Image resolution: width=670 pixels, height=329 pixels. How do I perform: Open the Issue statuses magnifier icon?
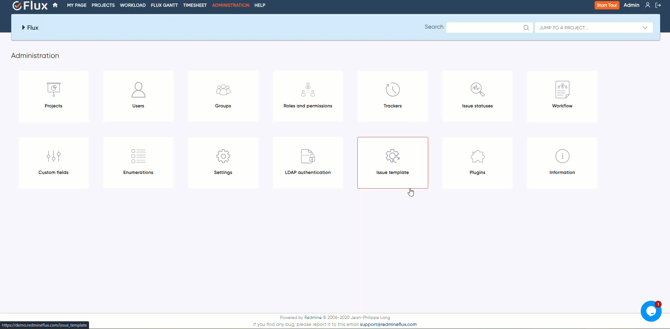477,90
